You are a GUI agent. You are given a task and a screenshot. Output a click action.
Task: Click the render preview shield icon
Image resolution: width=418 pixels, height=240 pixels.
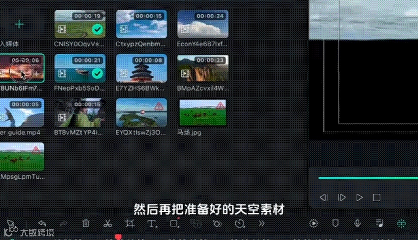[335, 223]
